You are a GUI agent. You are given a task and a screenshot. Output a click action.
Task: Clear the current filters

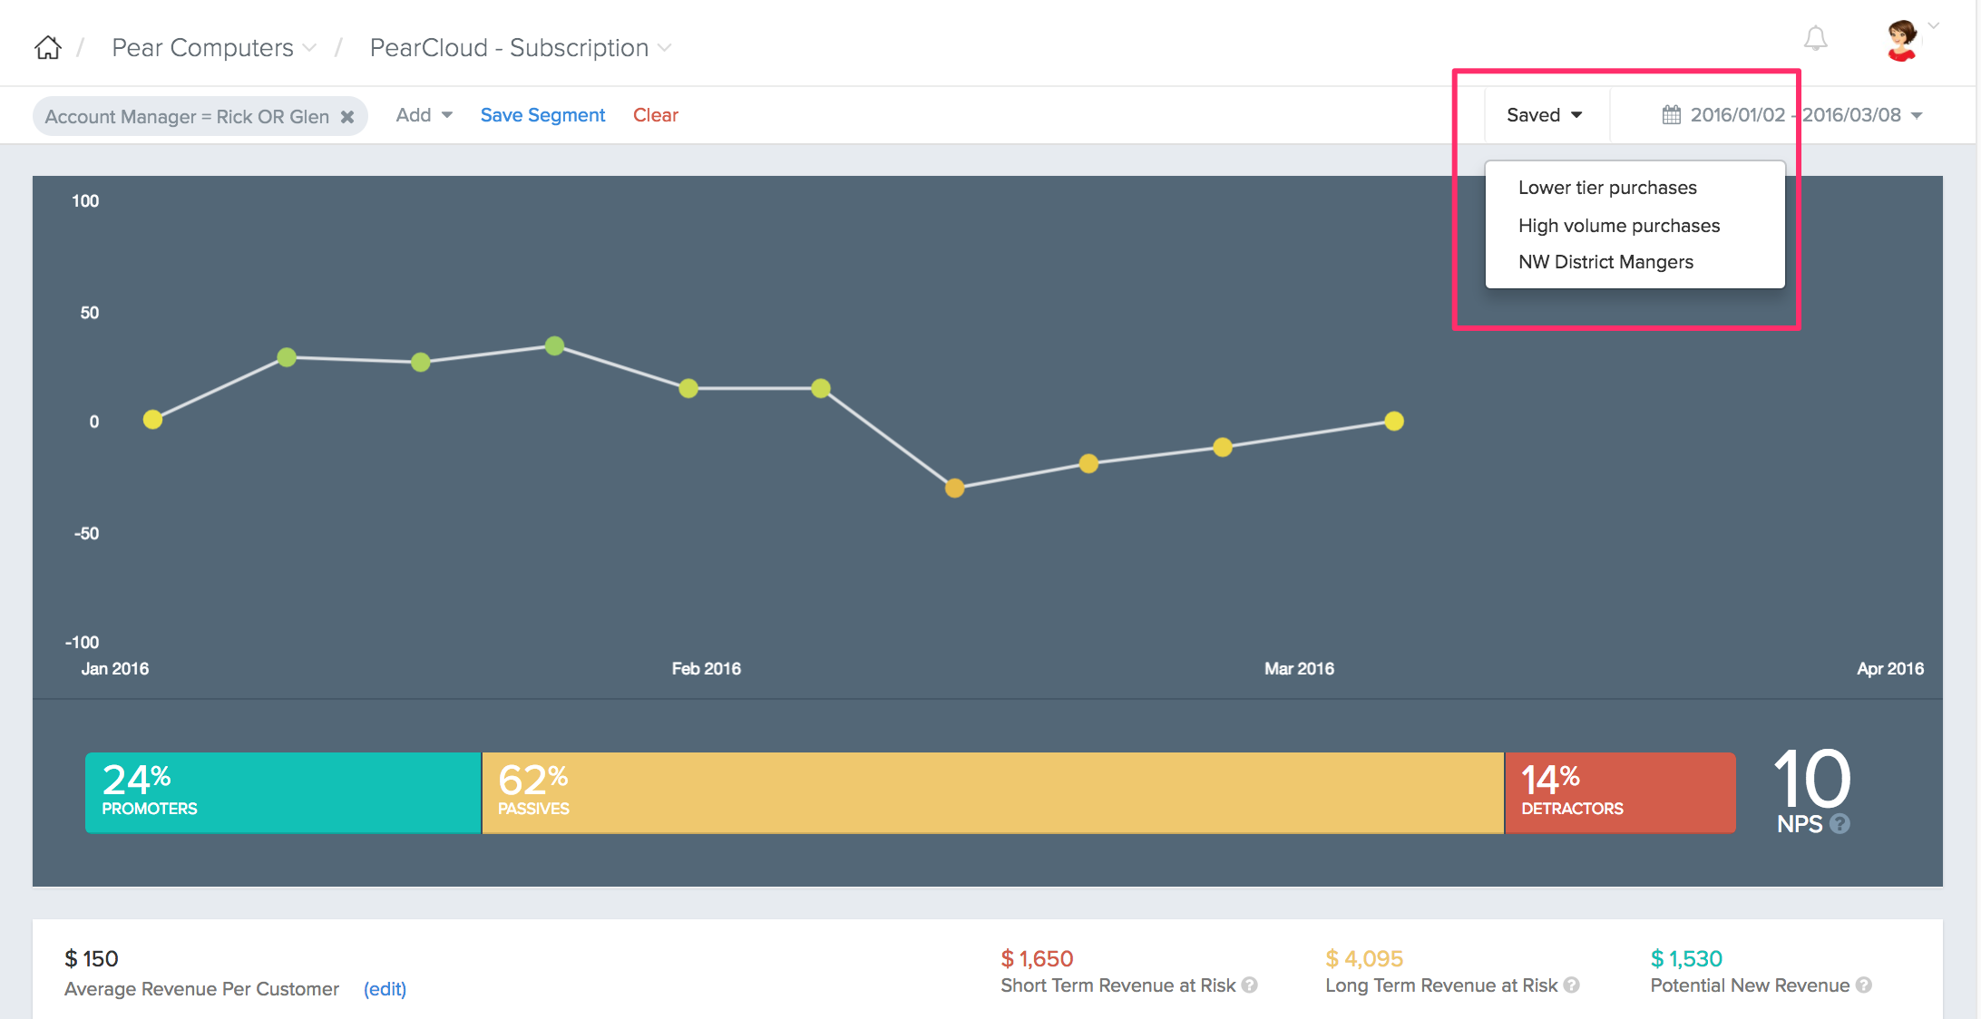655,115
